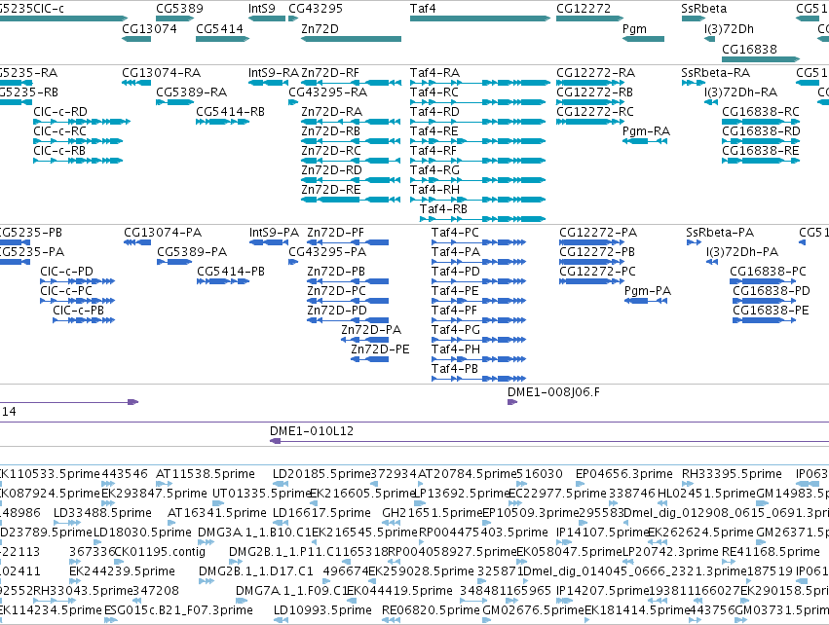Click EST LD18030.5prime

point(97,542)
